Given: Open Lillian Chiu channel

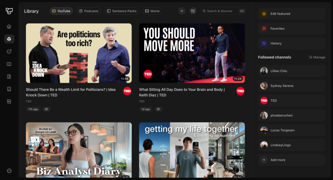Looking at the screenshot, I should click(292, 71).
